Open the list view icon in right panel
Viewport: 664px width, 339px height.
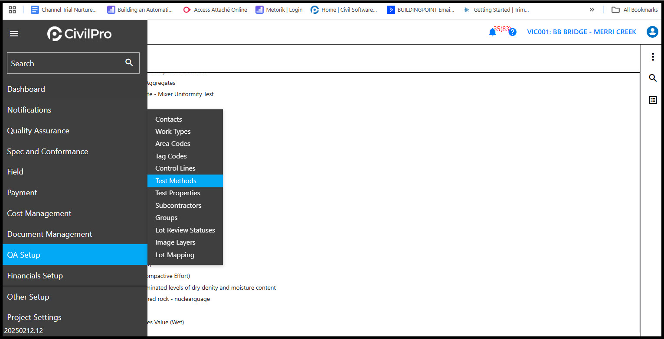click(653, 100)
